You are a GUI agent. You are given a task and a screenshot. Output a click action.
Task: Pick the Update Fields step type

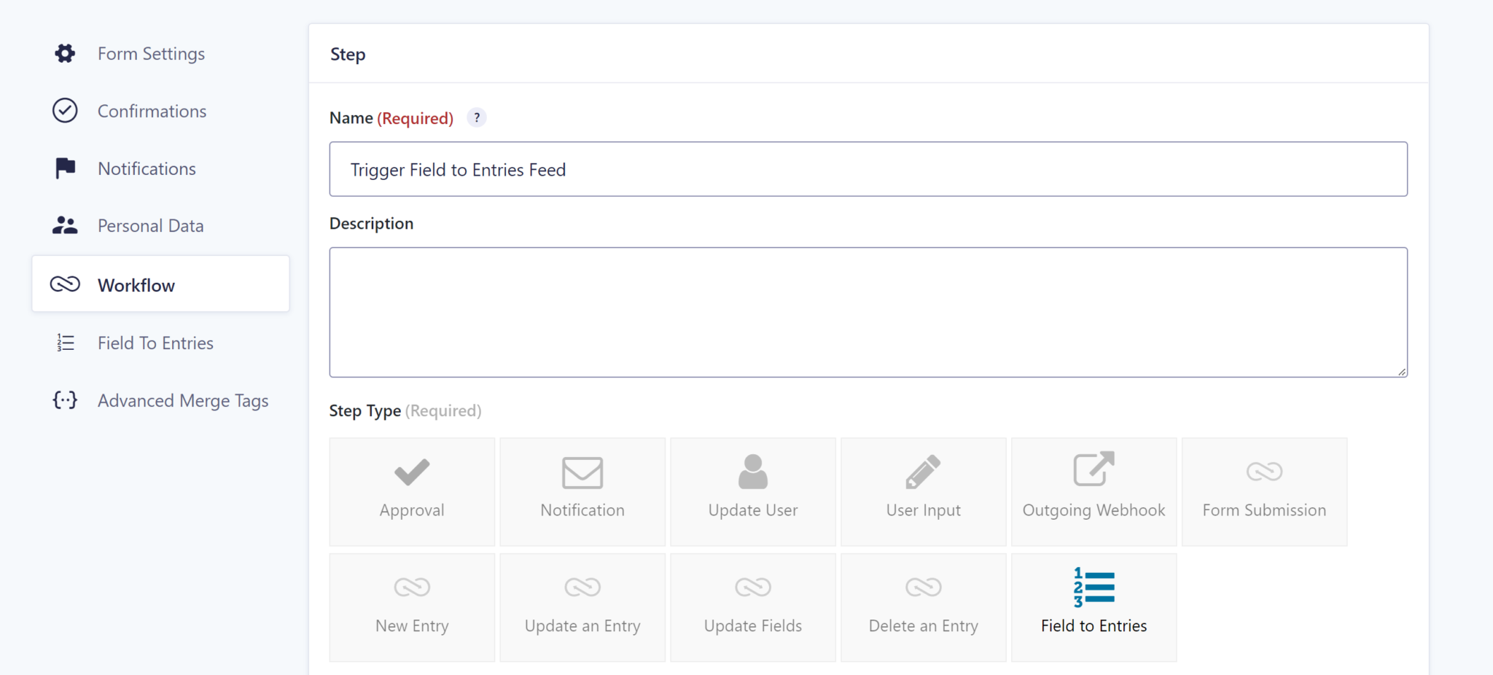[752, 607]
